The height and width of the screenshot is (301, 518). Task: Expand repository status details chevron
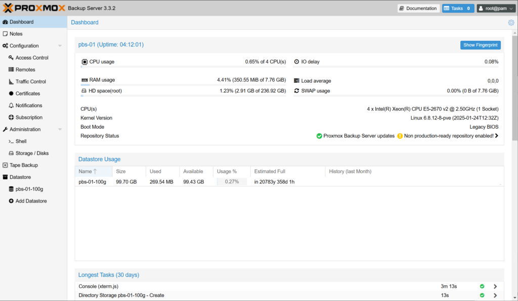[x=497, y=136]
